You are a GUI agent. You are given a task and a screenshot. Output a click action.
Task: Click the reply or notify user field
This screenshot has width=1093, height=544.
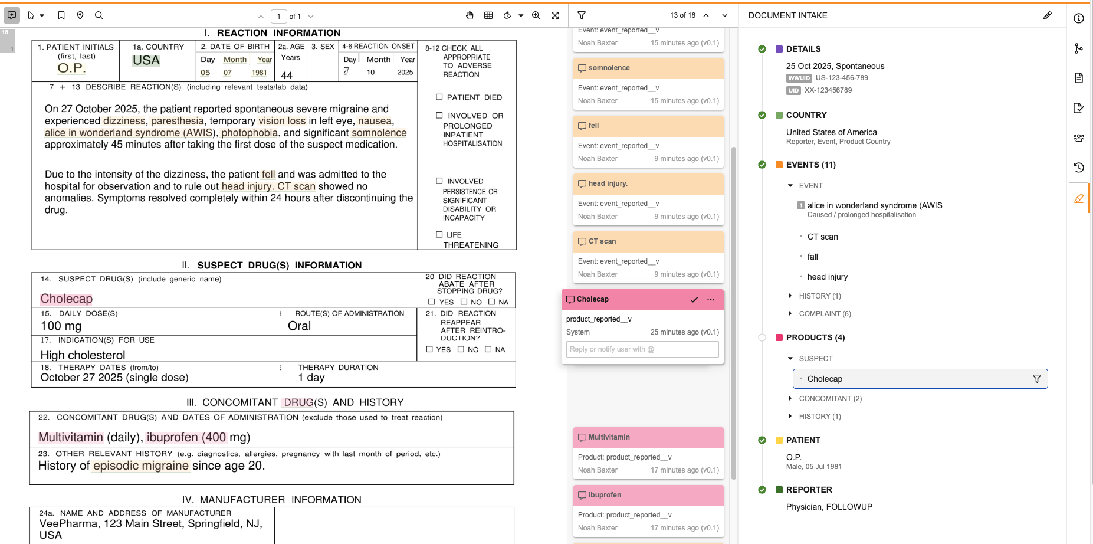(x=642, y=349)
